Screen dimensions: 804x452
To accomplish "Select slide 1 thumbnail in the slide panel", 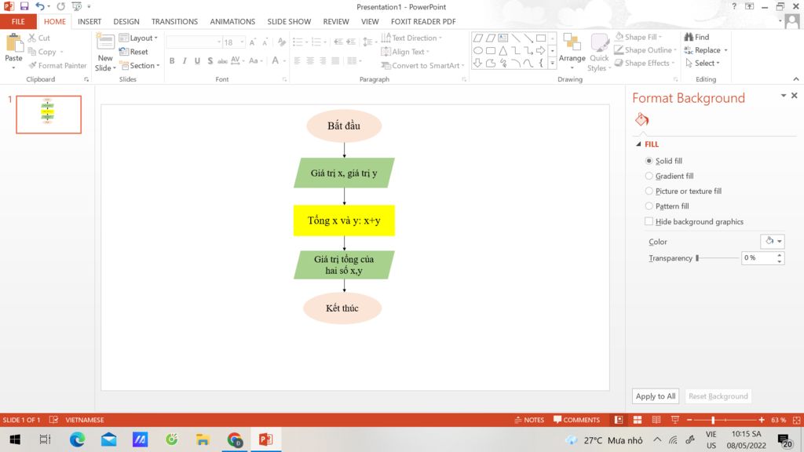I will point(49,115).
